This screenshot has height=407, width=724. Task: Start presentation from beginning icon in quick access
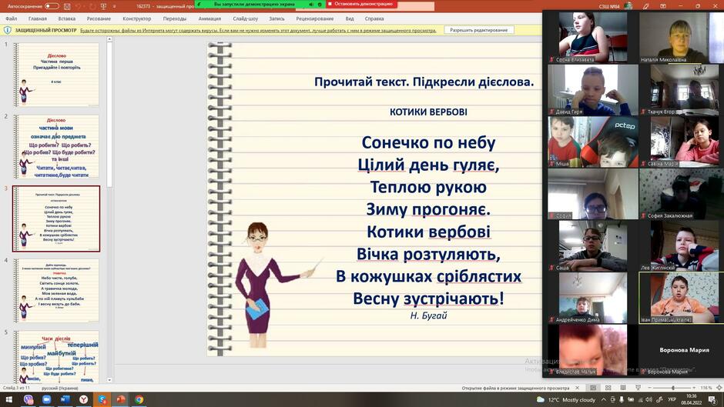click(103, 6)
